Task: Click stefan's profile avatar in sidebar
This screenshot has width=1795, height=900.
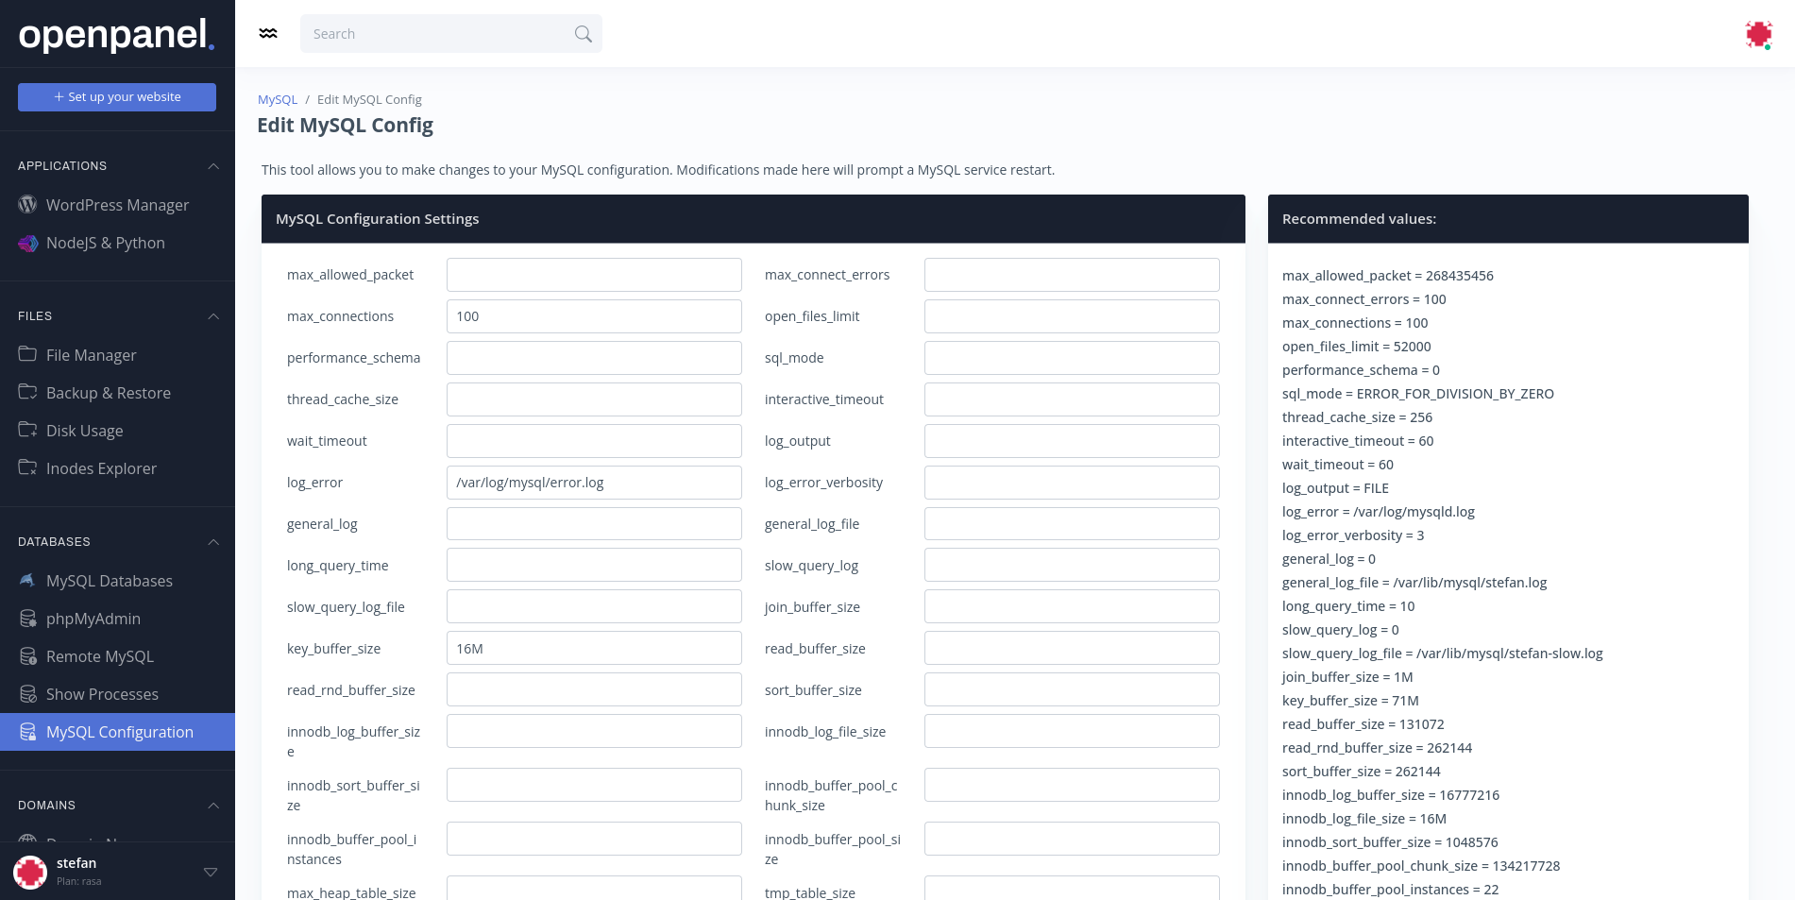Action: pos(30,872)
